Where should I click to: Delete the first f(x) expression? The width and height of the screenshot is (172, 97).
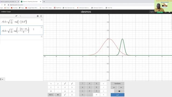pyautogui.click(x=42, y=20)
